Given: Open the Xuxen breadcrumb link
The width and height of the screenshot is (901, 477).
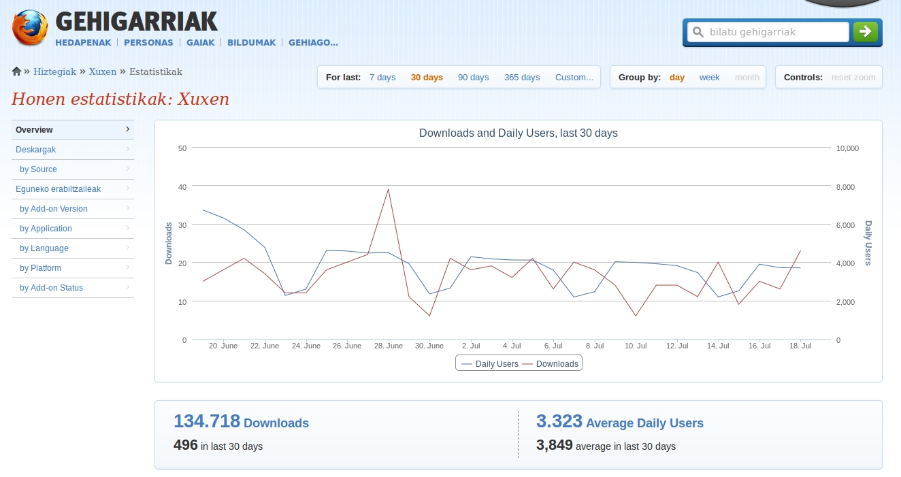Looking at the screenshot, I should point(102,71).
